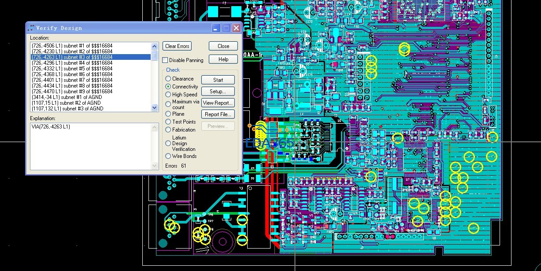This screenshot has width=541, height=271.
Task: Select the Connectivity radio button
Action: point(168,87)
